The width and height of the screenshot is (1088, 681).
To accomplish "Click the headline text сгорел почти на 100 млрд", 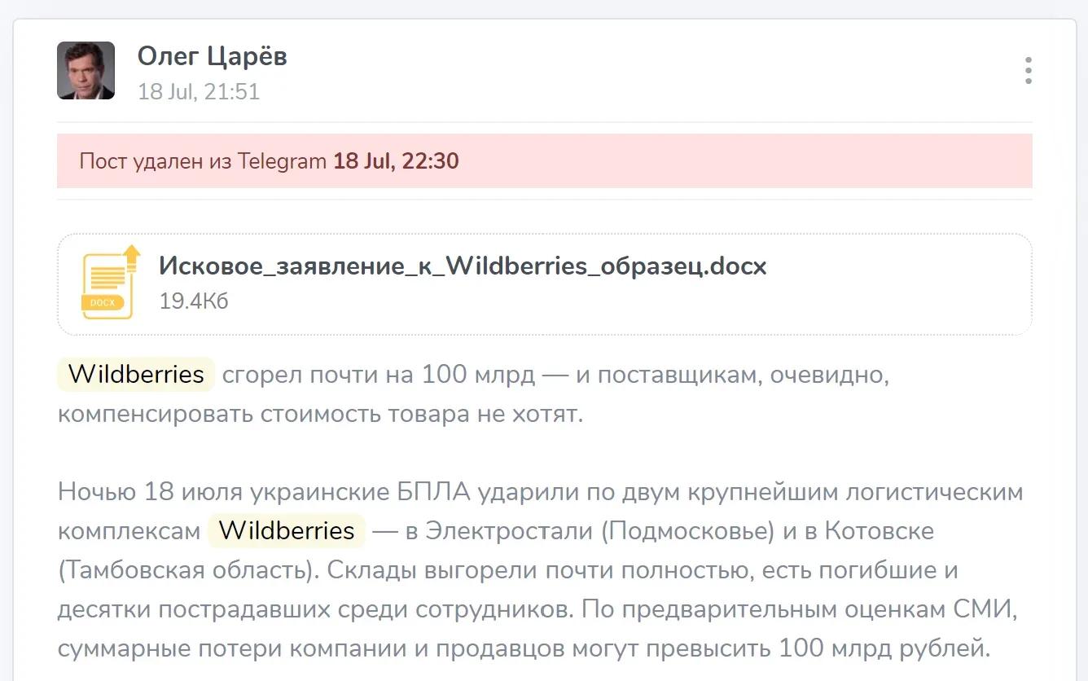I will click(379, 375).
